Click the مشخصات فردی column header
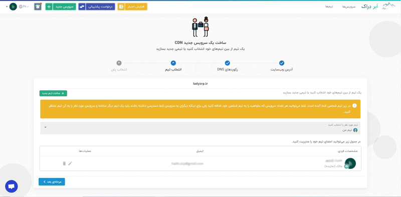Viewport: 401px width, 197px height. [347, 151]
